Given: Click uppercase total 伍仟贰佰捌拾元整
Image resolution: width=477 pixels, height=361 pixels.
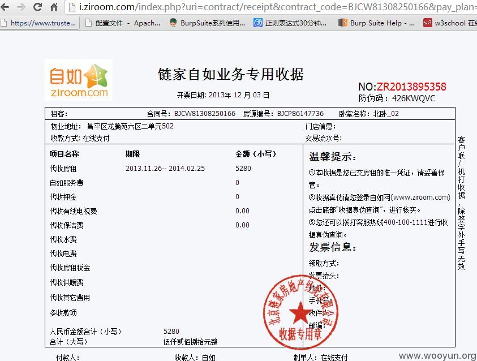Looking at the screenshot, I should tap(191, 342).
